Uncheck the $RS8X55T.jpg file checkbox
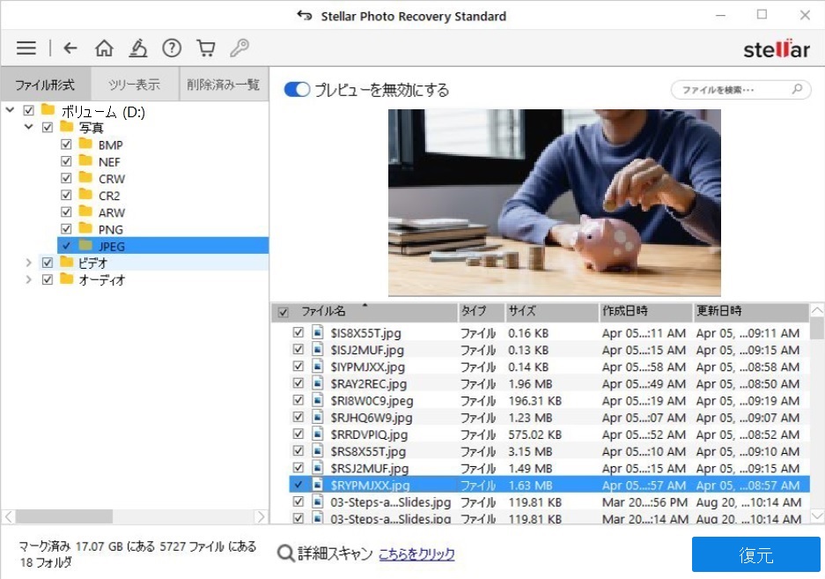Viewport: 825px width, 579px height. [298, 450]
